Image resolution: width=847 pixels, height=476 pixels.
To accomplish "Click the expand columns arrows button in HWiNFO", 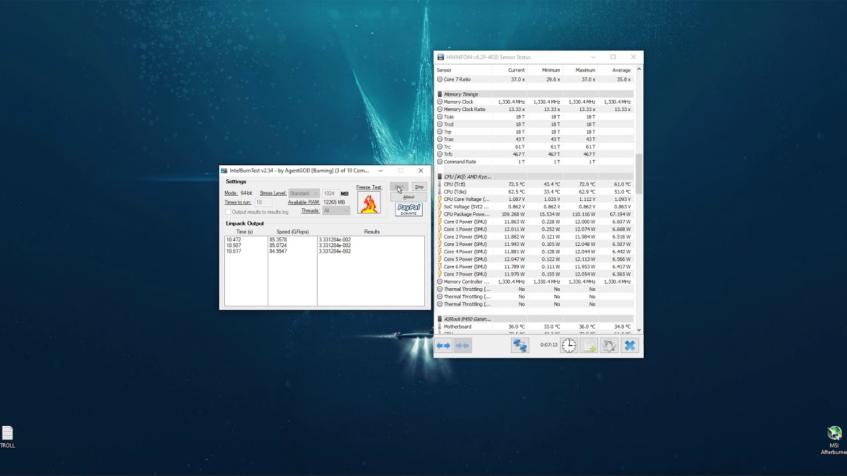I will 443,345.
